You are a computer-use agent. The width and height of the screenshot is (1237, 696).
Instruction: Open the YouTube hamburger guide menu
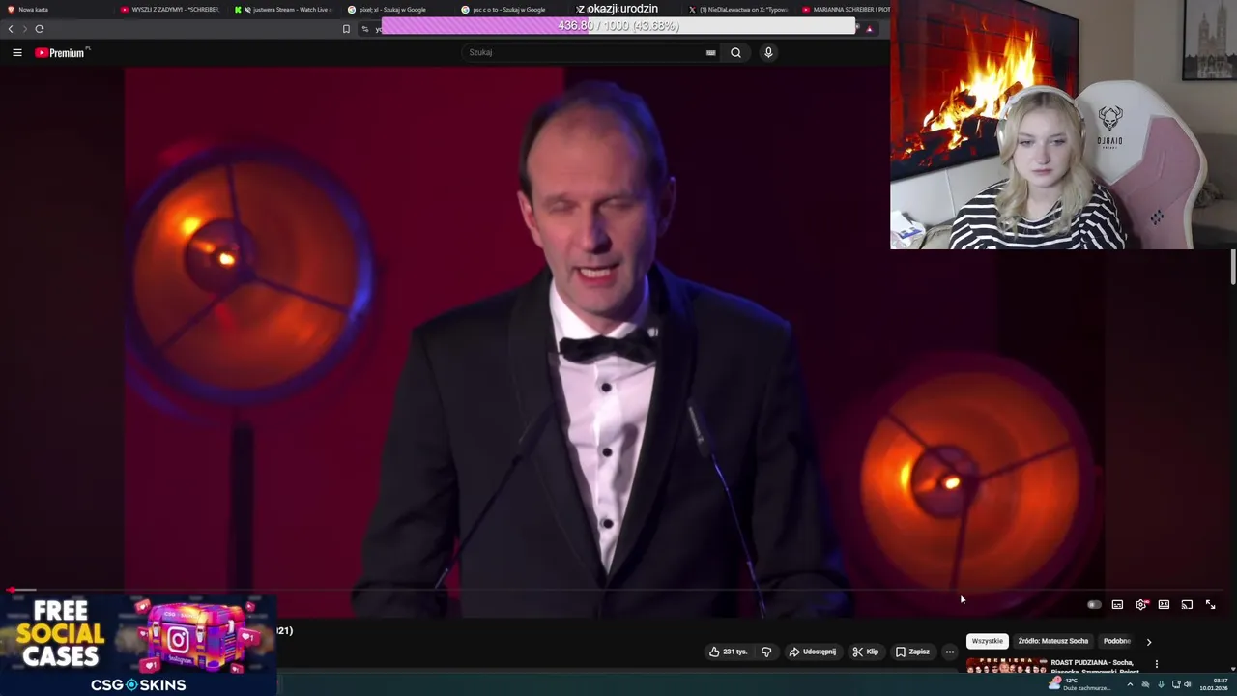(17, 52)
